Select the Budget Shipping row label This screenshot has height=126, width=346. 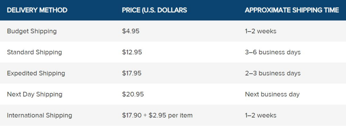tap(32, 31)
